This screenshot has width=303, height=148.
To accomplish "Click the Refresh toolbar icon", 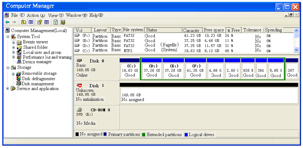I will pyautogui.click(x=56, y=22).
